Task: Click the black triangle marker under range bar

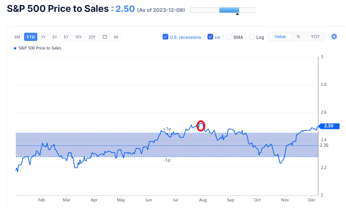Action: pyautogui.click(x=237, y=14)
